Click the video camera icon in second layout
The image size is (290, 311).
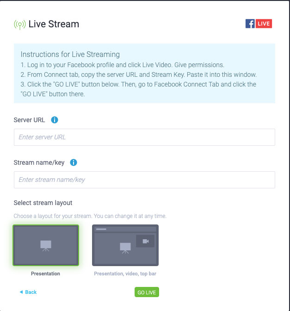[146, 241]
